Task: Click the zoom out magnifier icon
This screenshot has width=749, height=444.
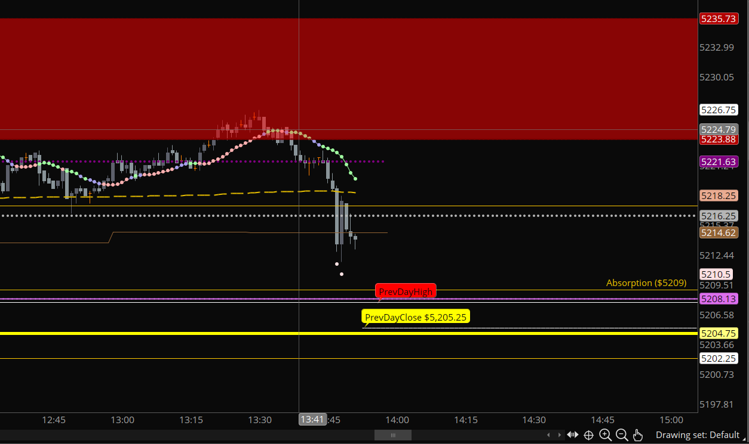Action: pos(621,435)
